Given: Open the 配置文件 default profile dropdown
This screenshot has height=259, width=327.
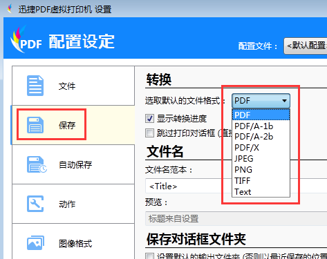Looking at the screenshot, I should (x=306, y=46).
